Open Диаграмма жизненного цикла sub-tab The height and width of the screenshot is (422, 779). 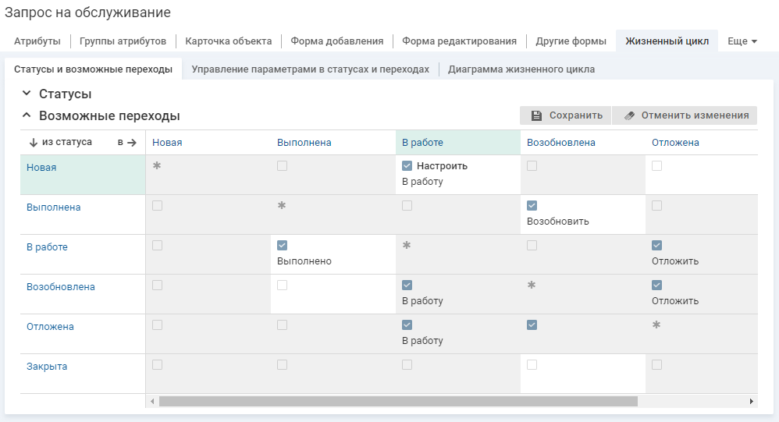(521, 69)
